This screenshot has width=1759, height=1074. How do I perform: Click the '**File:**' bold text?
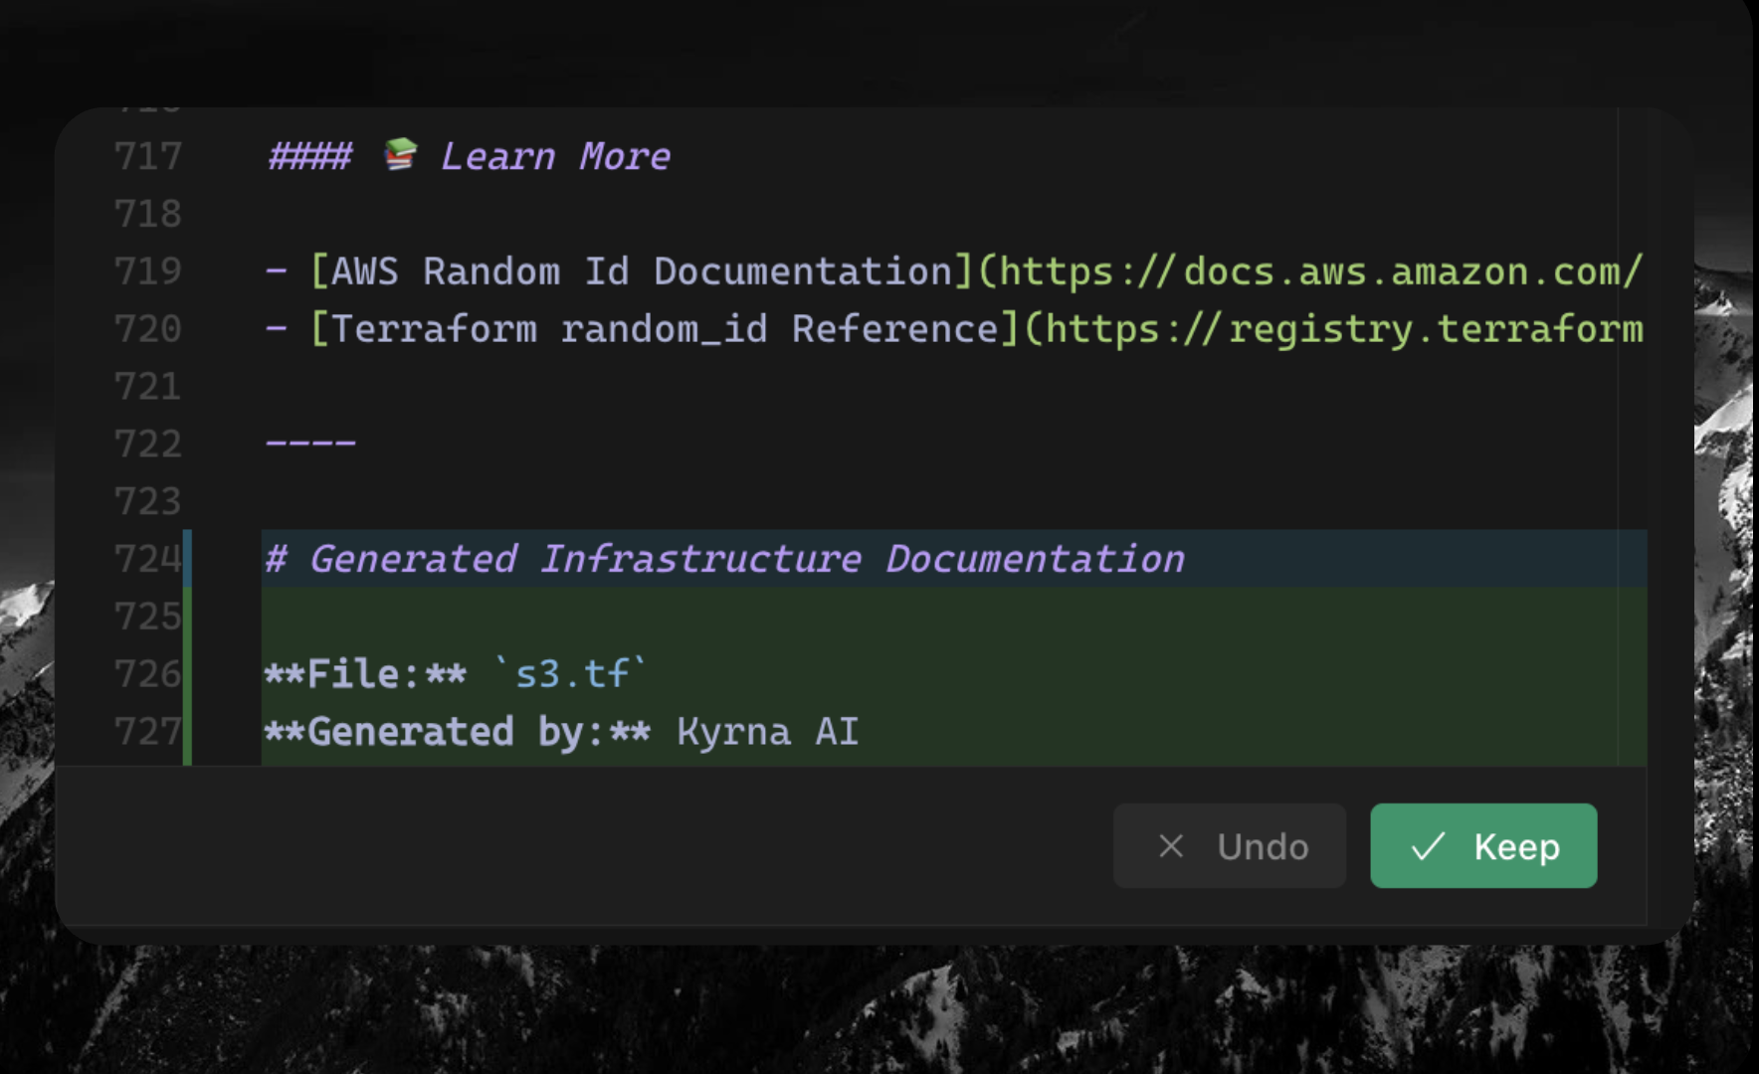[365, 674]
